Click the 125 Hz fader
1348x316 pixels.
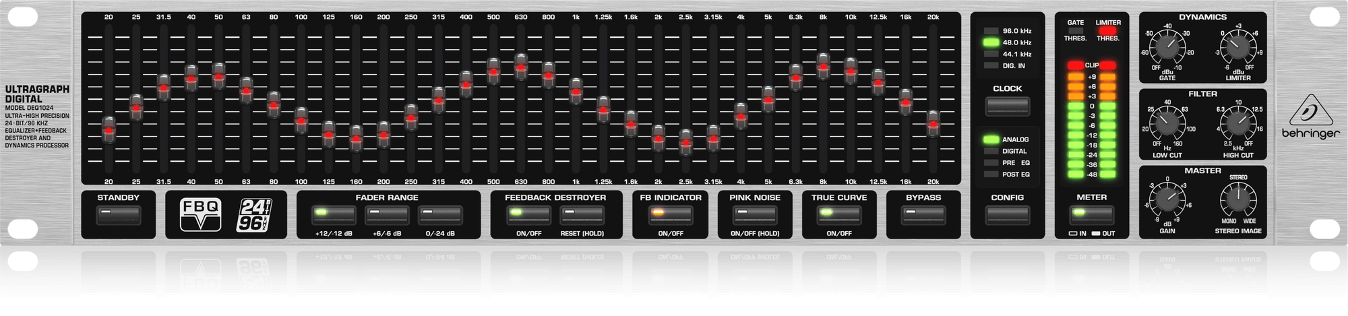[328, 135]
